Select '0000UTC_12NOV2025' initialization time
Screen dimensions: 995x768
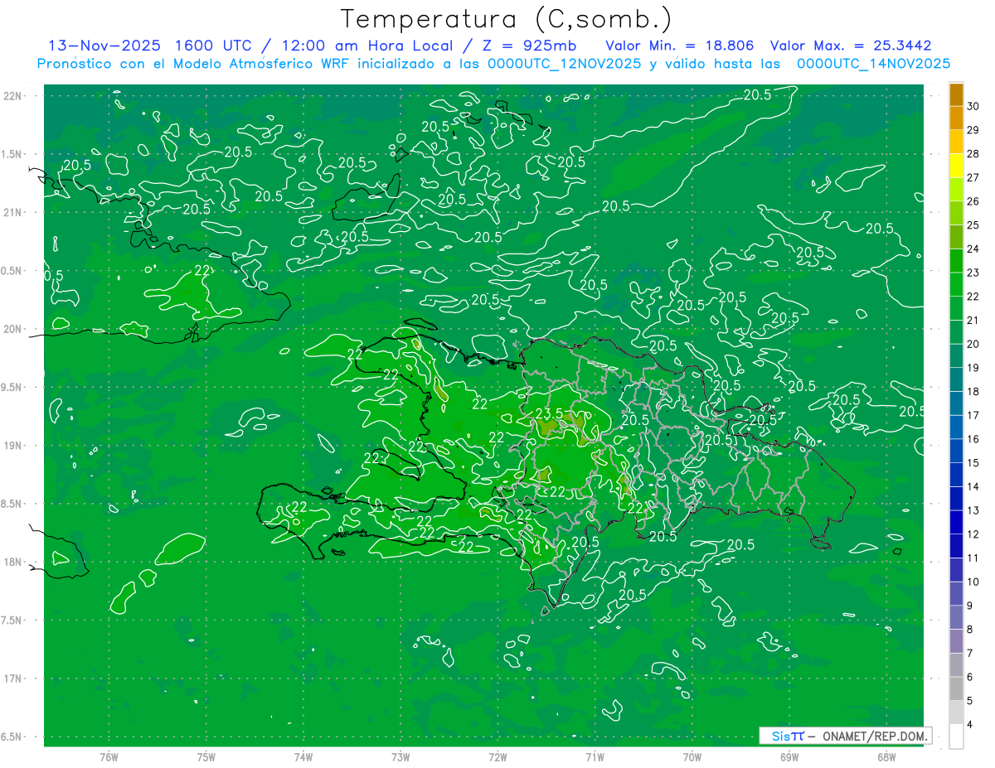click(x=564, y=64)
